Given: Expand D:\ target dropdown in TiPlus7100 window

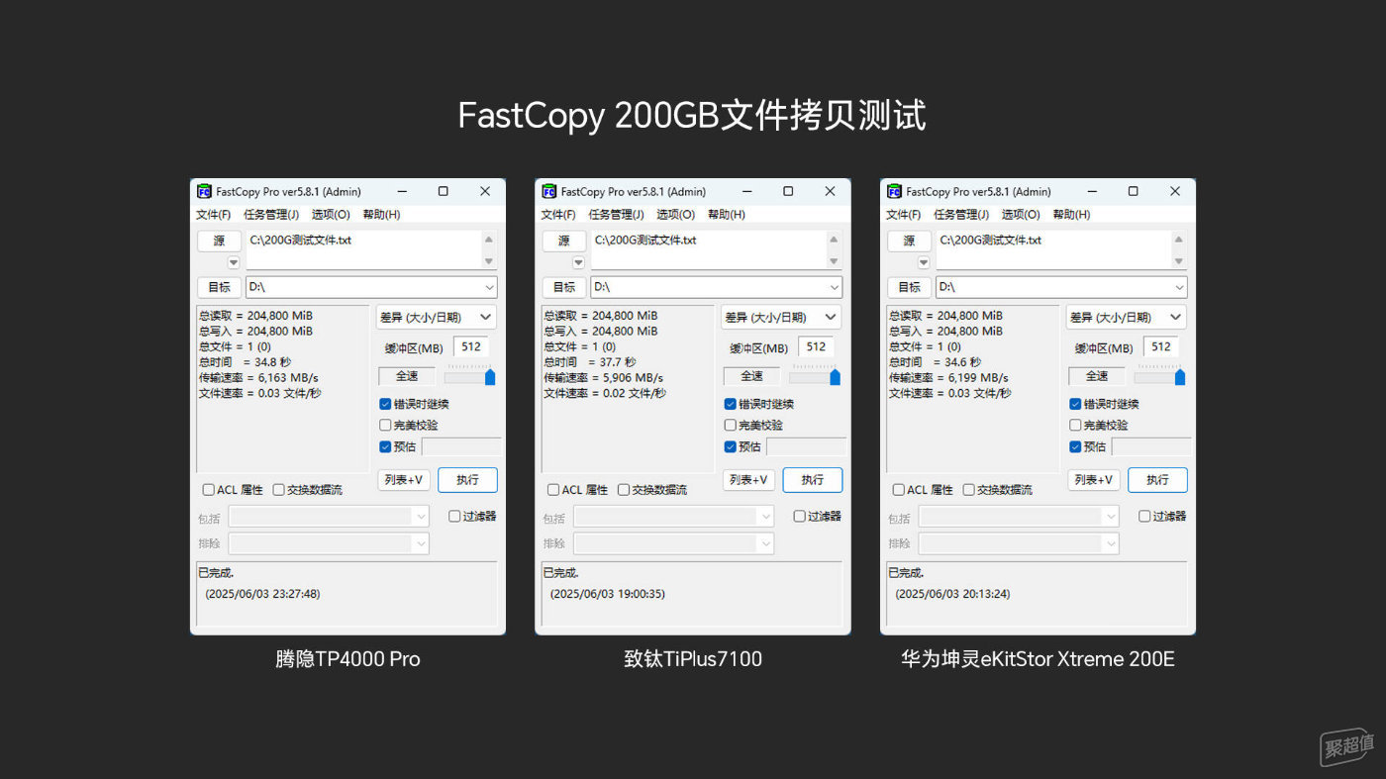Looking at the screenshot, I should coord(834,287).
